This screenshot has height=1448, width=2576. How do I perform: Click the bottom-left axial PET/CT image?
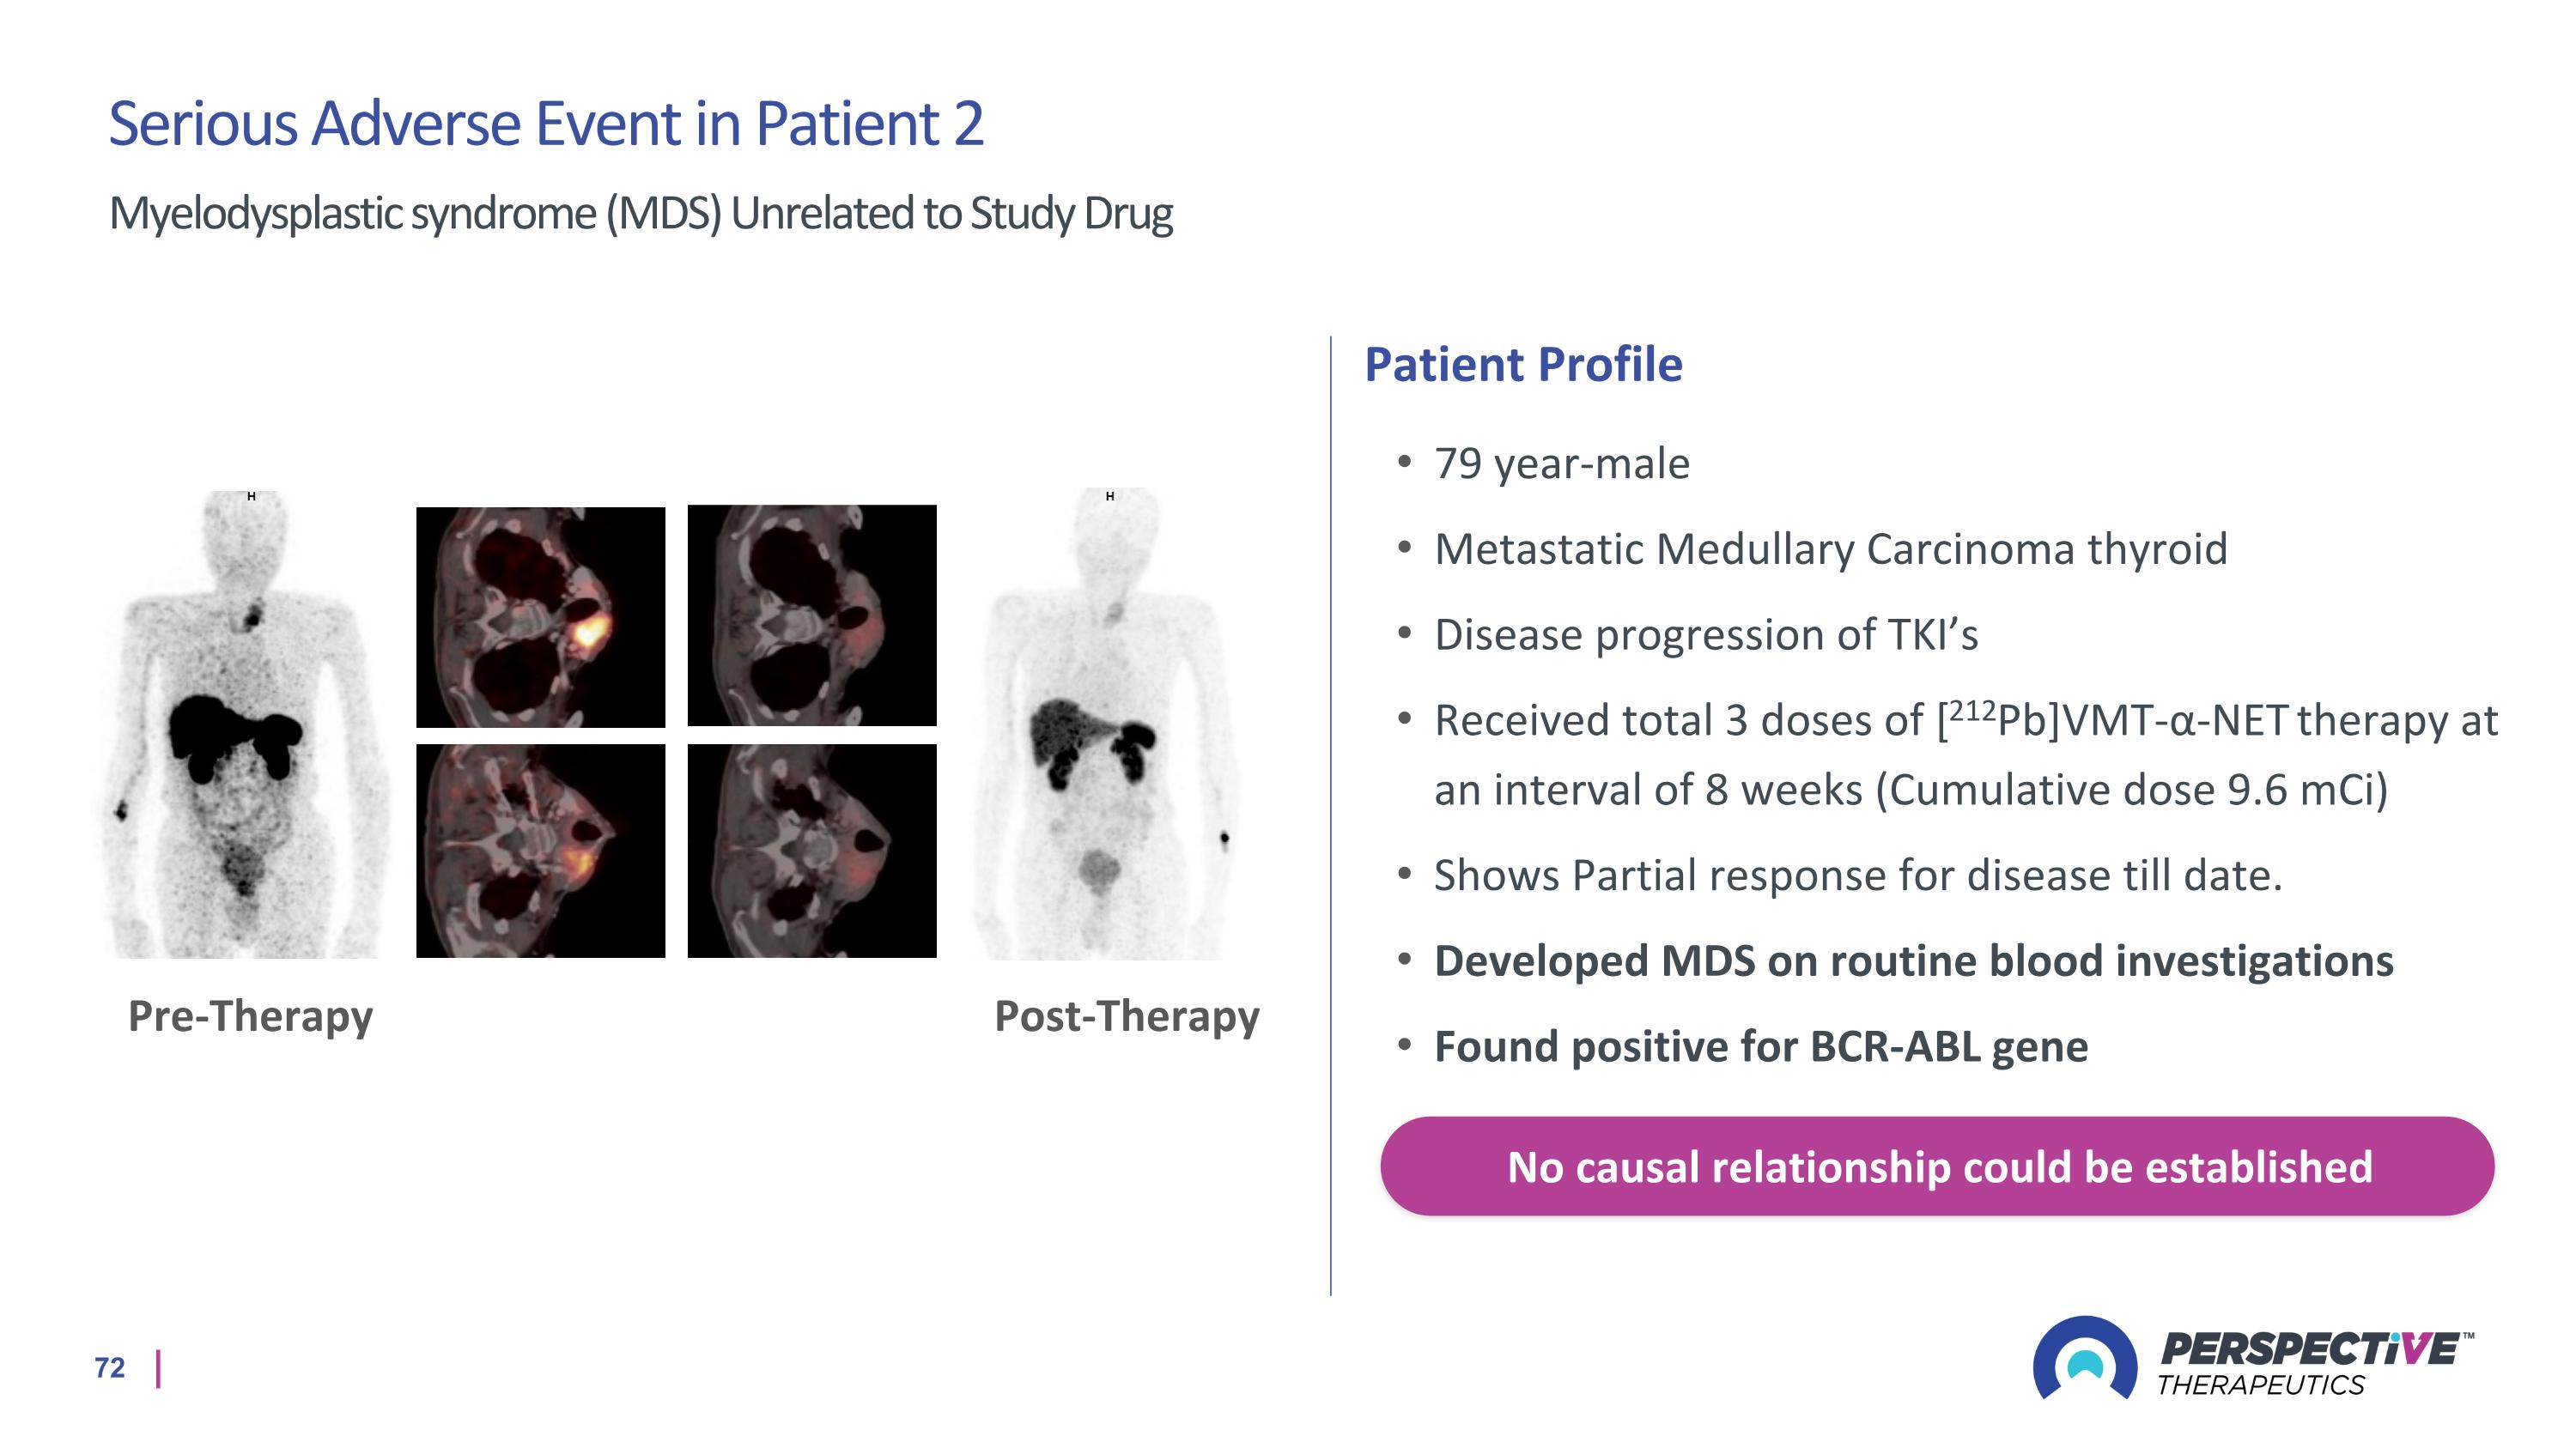[x=540, y=851]
